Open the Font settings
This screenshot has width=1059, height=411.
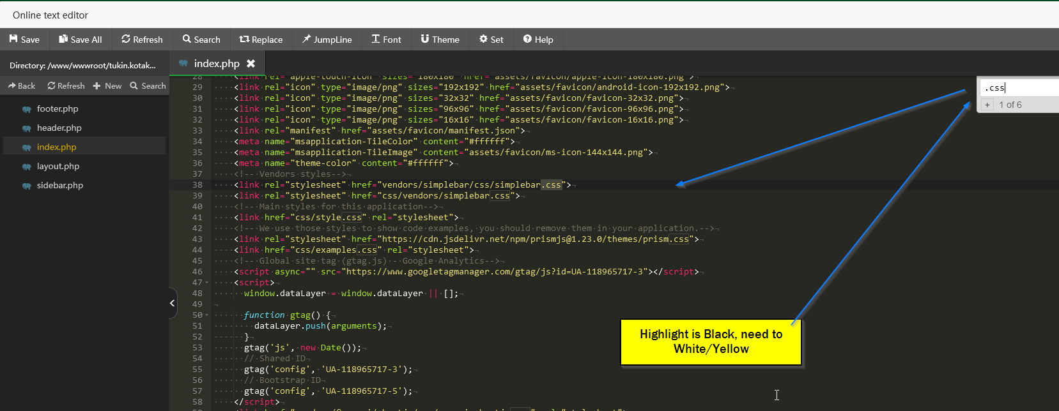pos(387,40)
